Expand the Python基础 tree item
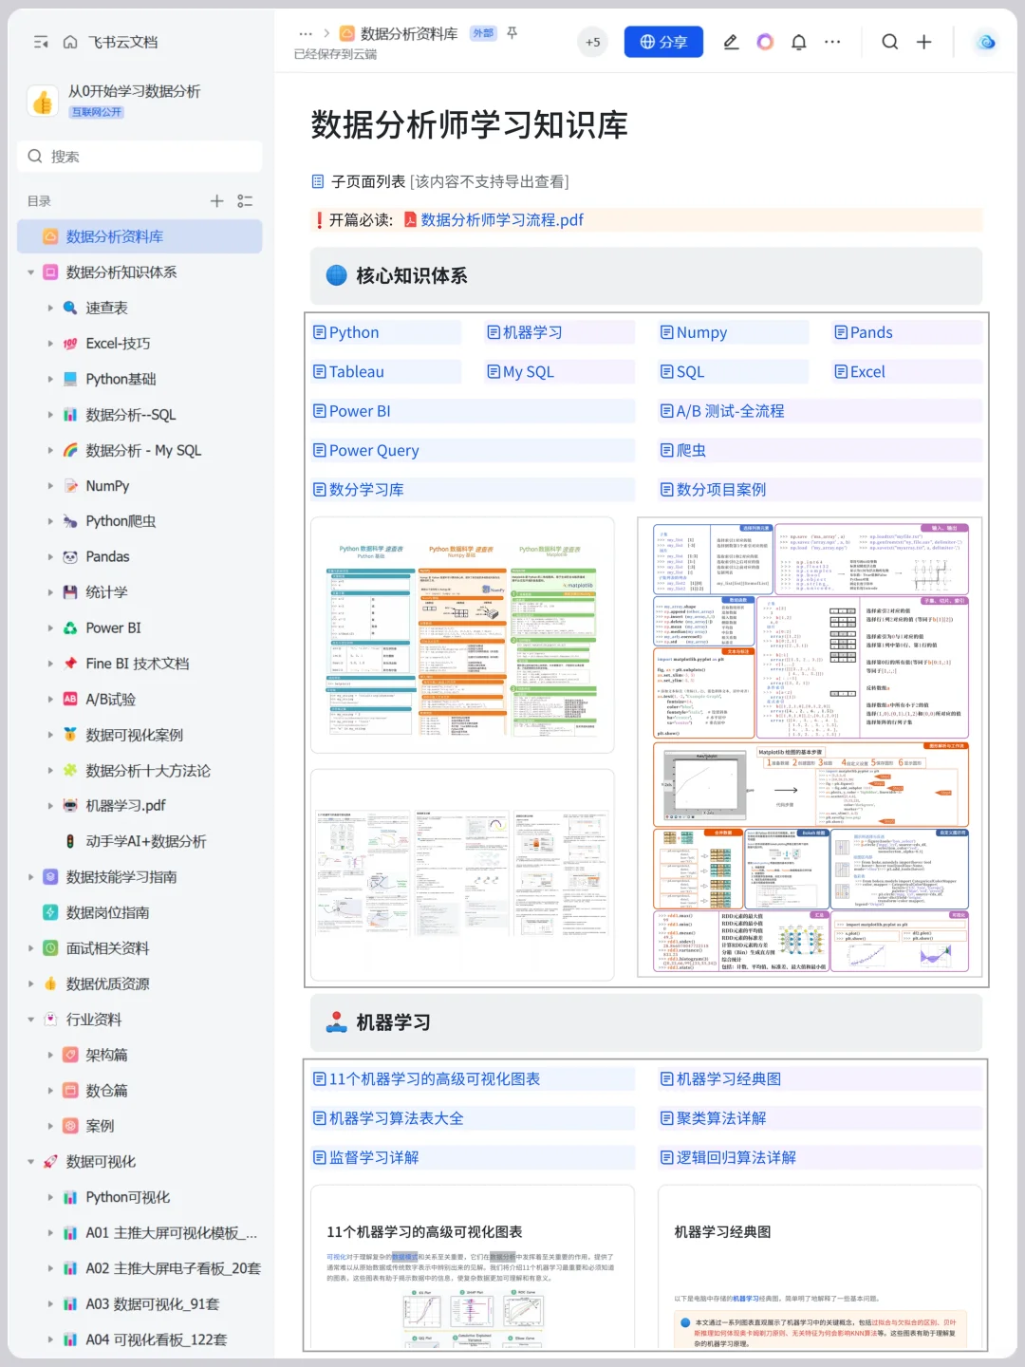The width and height of the screenshot is (1025, 1367). tap(50, 379)
